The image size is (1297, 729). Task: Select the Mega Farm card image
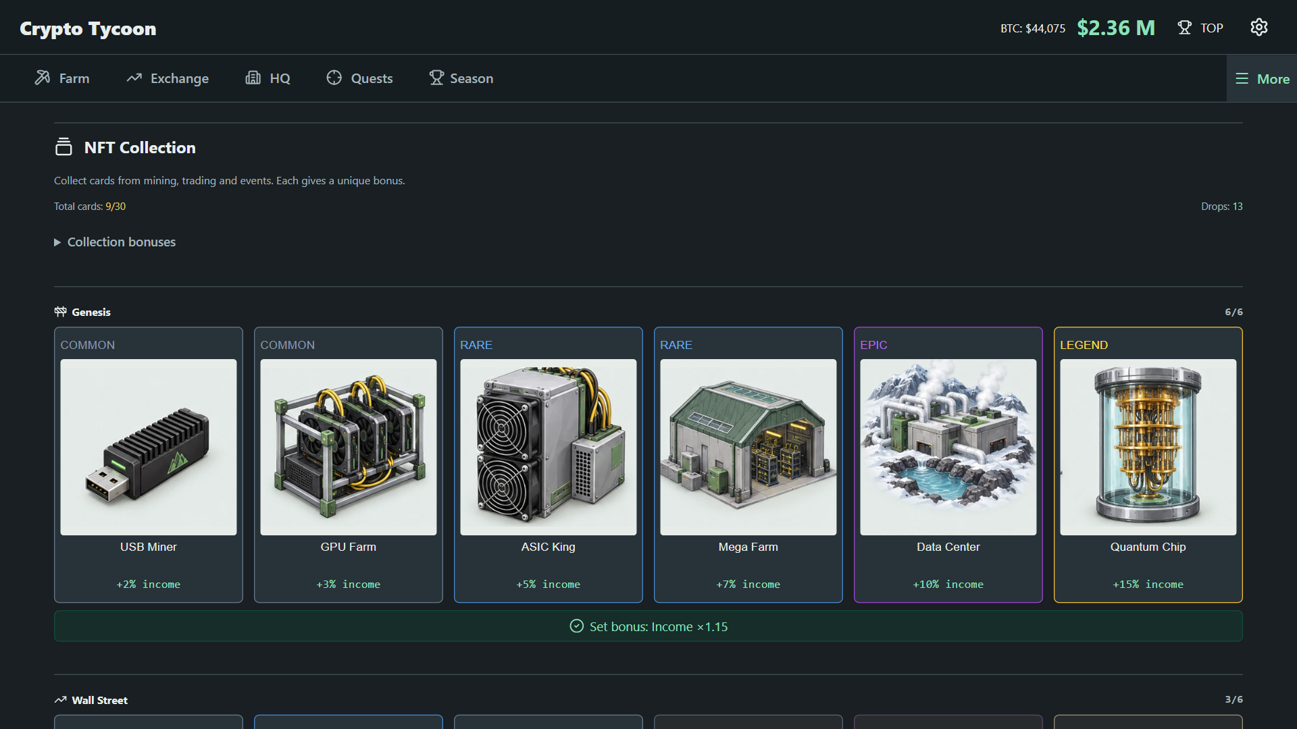(748, 447)
